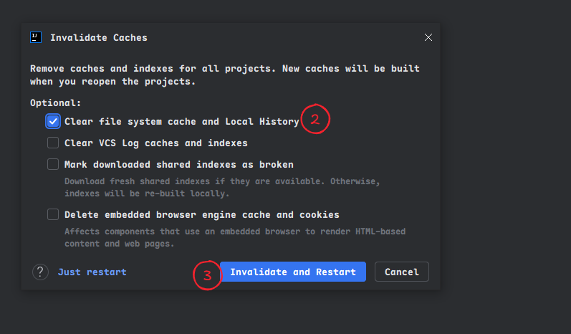Click the Invalidate Caches title text
Viewport: 571px width, 334px height.
pyautogui.click(x=99, y=37)
